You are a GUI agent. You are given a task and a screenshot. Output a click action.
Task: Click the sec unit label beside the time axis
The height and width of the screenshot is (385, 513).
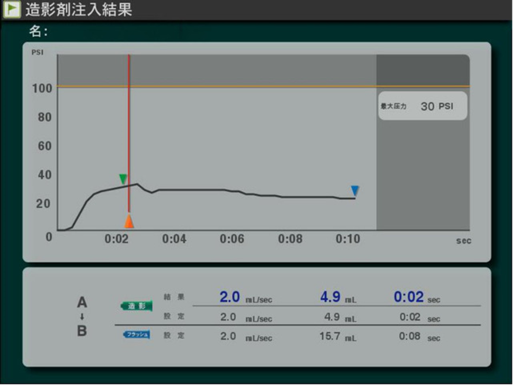coord(464,241)
